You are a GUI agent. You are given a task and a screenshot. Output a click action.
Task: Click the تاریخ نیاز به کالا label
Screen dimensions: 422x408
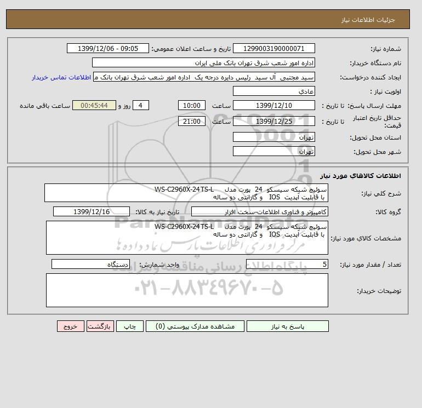(157, 212)
